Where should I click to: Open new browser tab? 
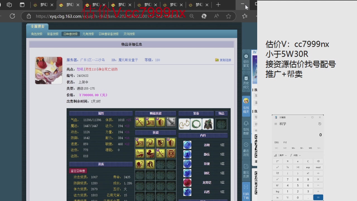[x=218, y=5]
